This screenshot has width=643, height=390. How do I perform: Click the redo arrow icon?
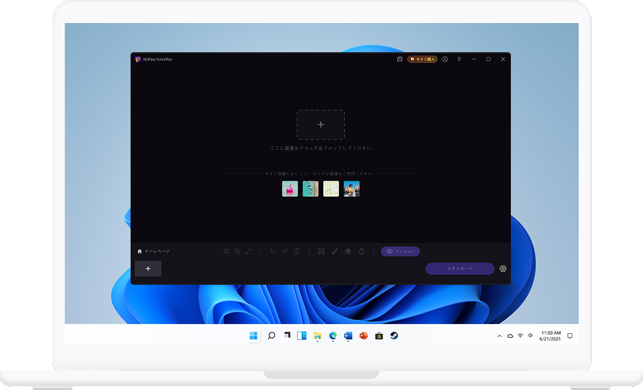coord(284,252)
